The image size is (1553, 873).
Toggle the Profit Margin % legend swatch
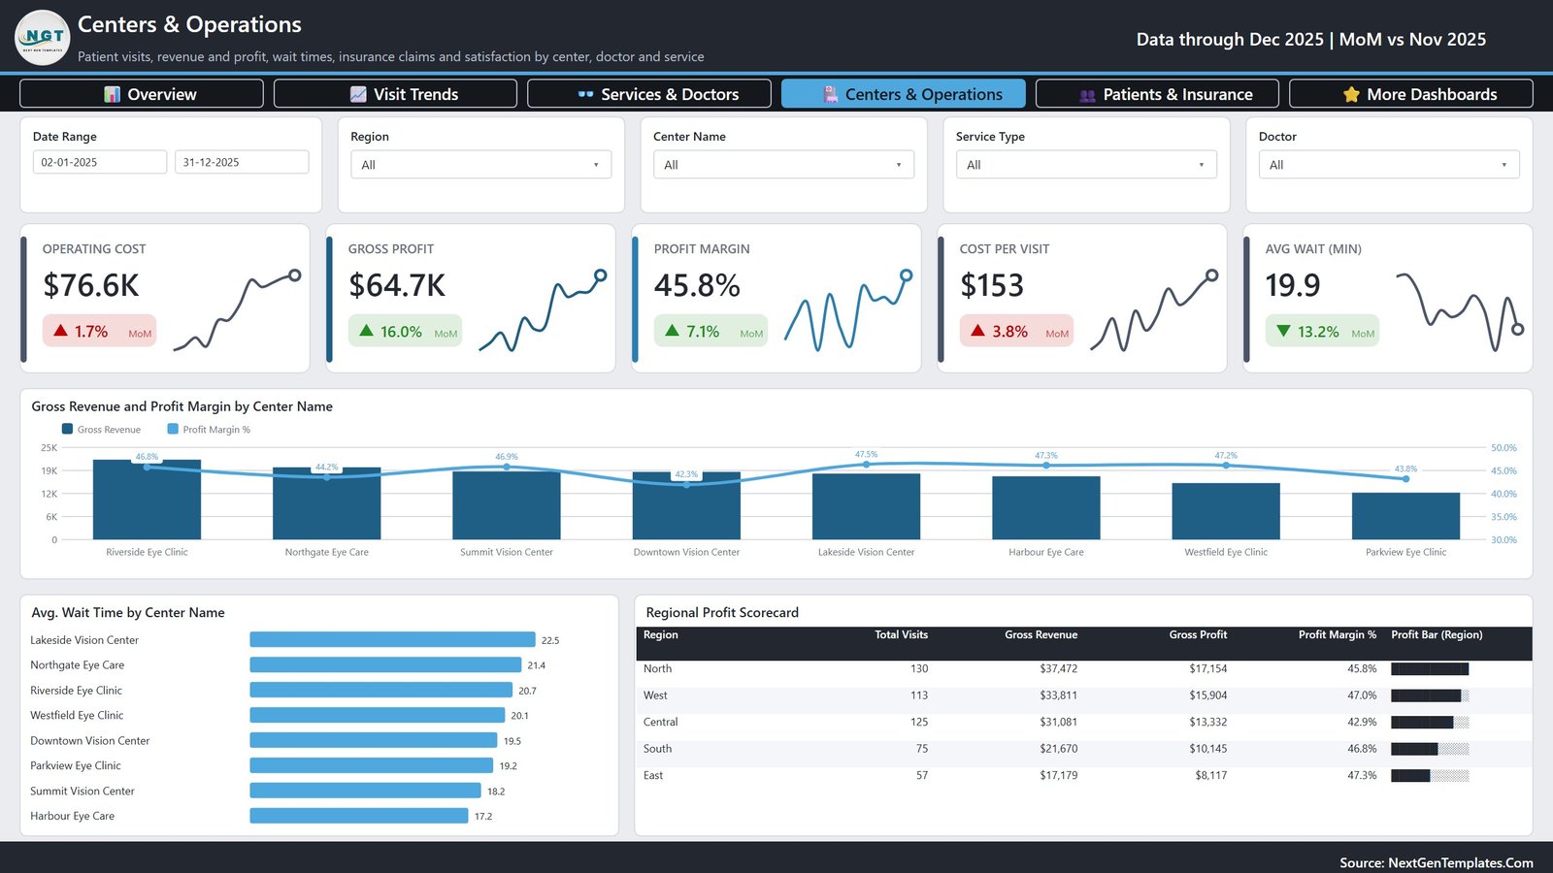[x=173, y=429]
